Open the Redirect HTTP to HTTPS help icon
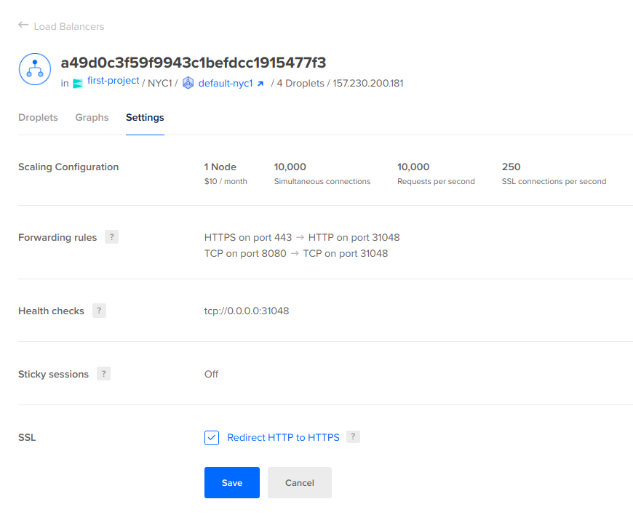The width and height of the screenshot is (633, 515). pos(353,437)
